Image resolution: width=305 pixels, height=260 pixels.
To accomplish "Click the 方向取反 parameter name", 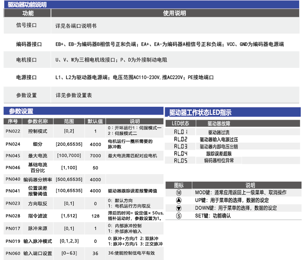I will (x=37, y=203).
